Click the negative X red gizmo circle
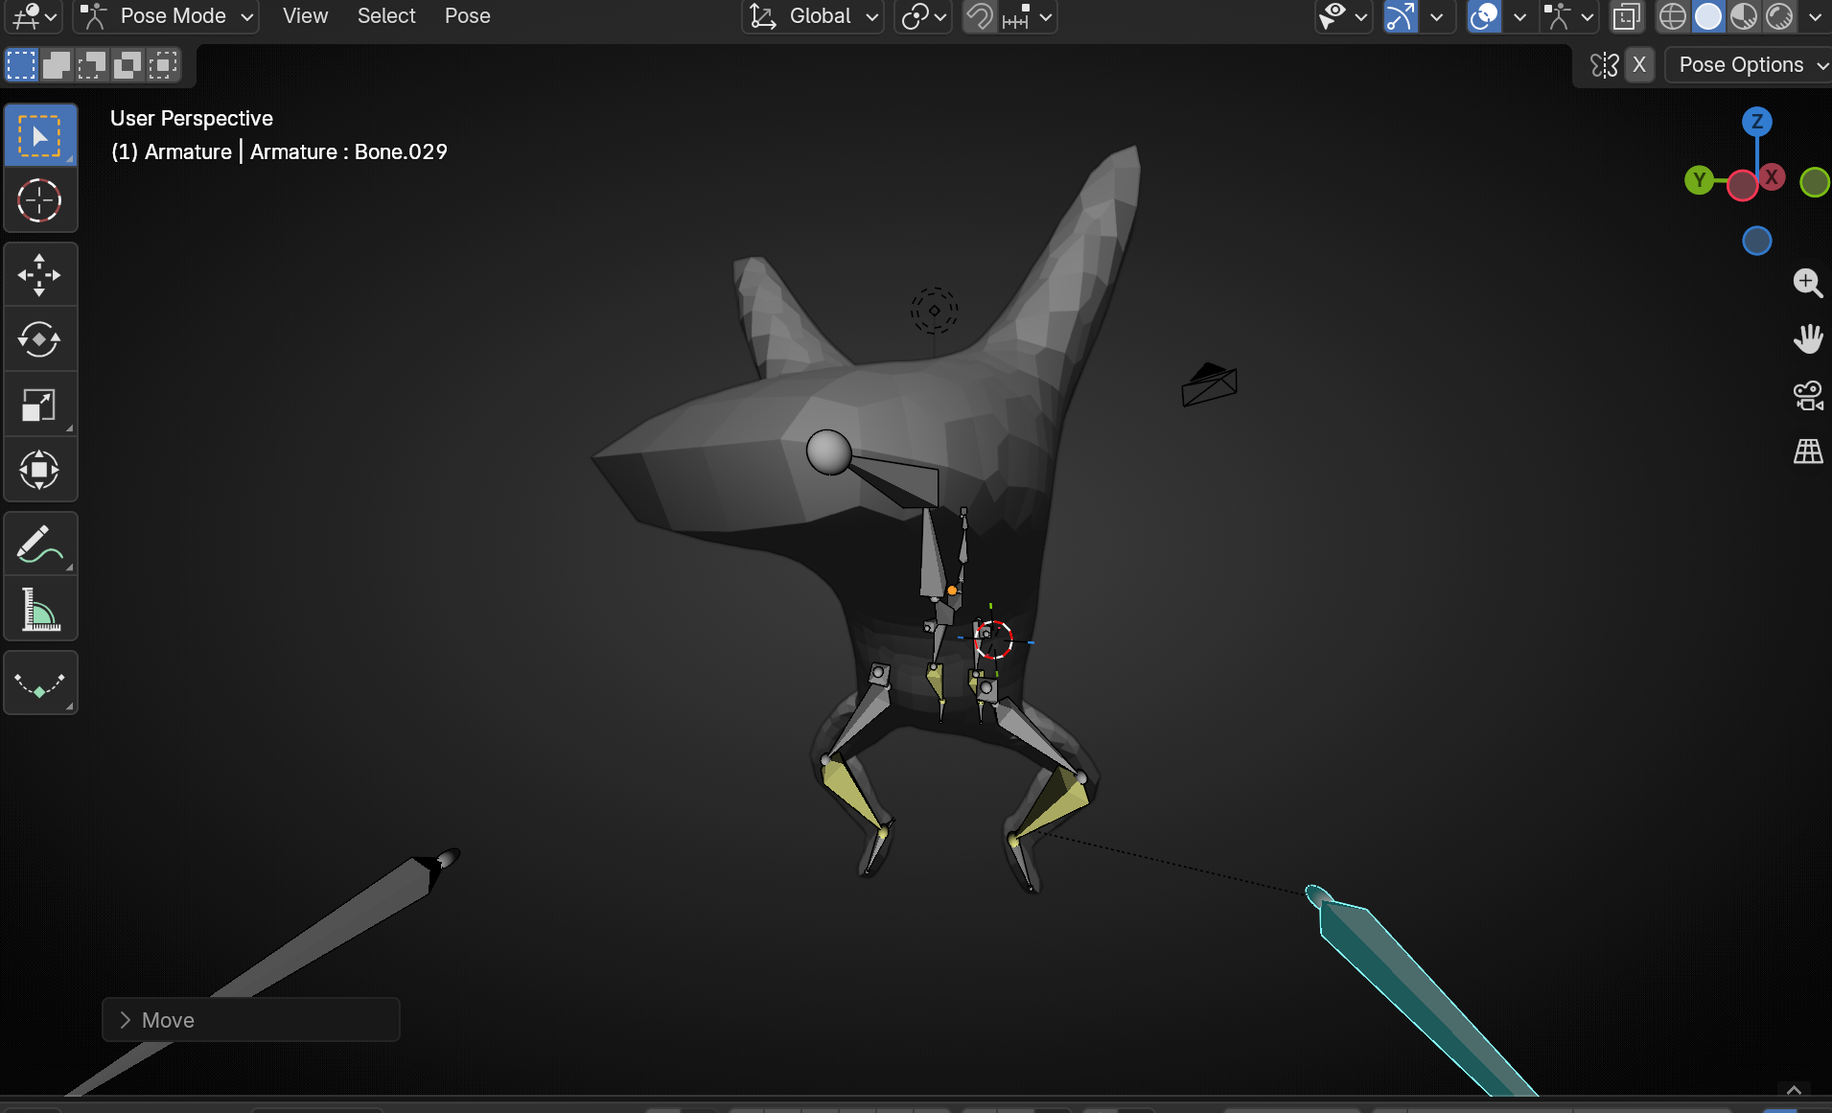 coord(1742,186)
